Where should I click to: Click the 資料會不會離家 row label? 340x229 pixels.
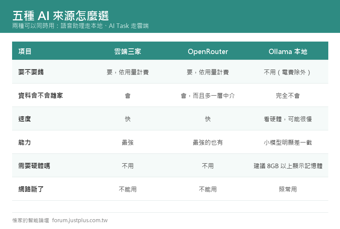pyautogui.click(x=40, y=95)
